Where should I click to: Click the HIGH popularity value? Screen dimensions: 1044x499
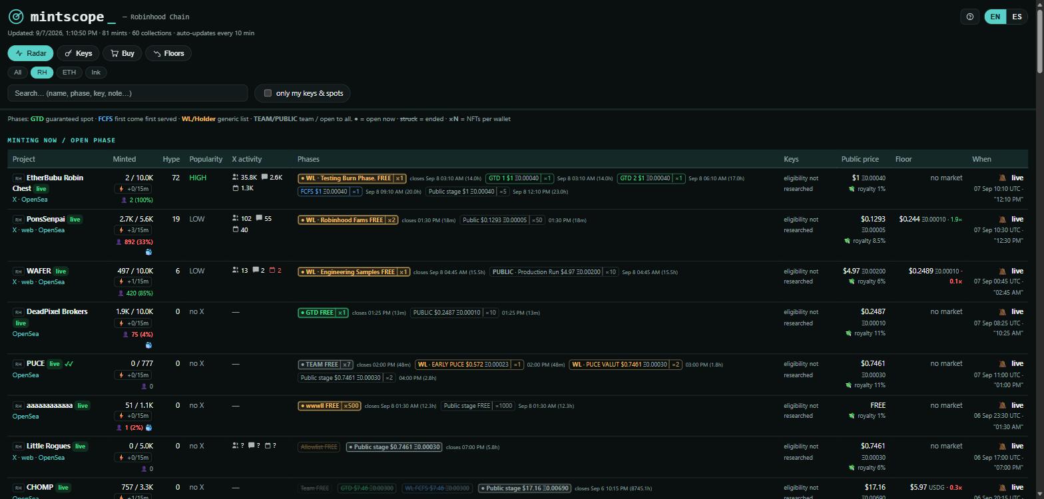(x=198, y=178)
